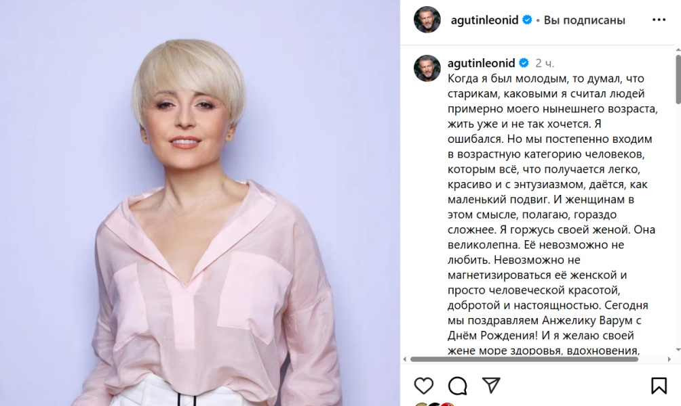Click the caption profile avatar of agutinleonid
This screenshot has width=681, height=406.
427,68
